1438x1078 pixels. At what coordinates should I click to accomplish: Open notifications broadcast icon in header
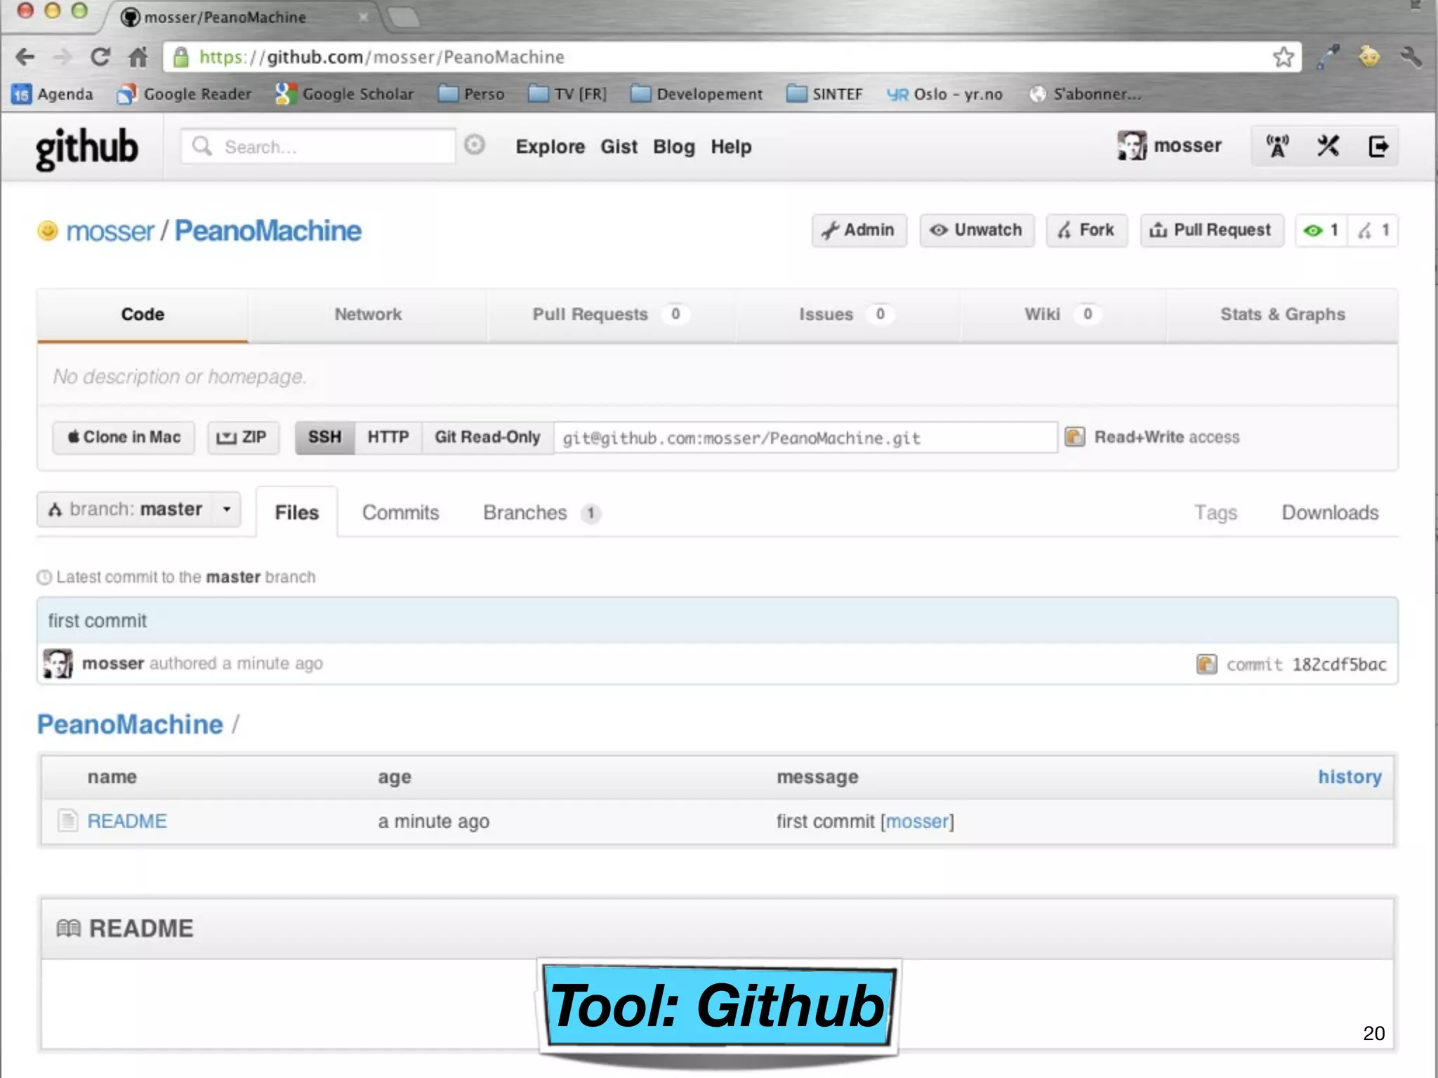click(1277, 146)
